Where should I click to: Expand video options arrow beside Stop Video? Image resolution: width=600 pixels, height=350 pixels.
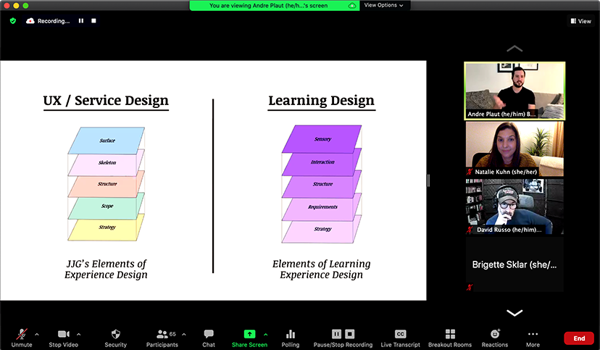78,334
